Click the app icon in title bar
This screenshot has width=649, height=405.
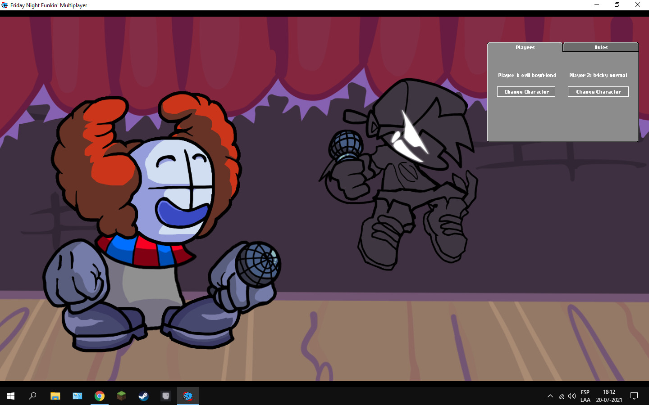pos(5,5)
